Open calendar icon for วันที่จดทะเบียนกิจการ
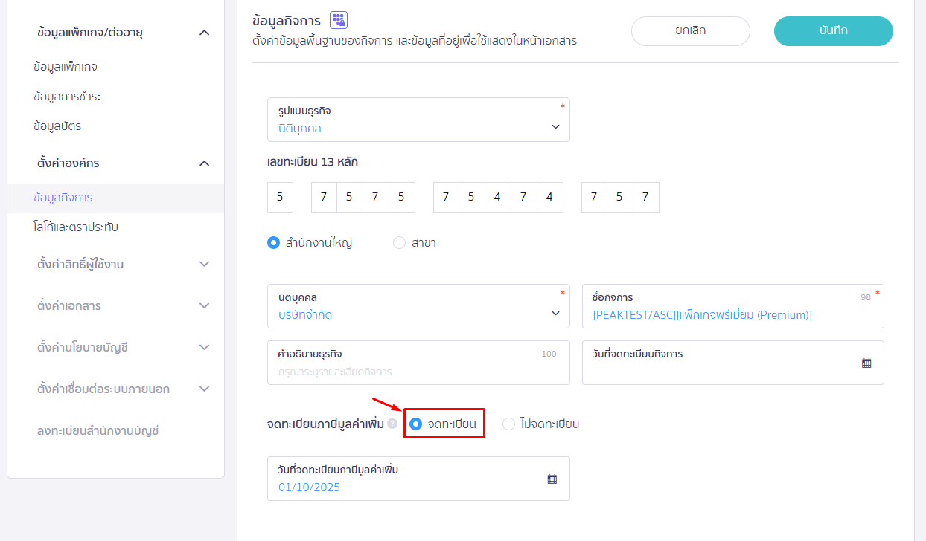The height and width of the screenshot is (541, 926). click(866, 363)
